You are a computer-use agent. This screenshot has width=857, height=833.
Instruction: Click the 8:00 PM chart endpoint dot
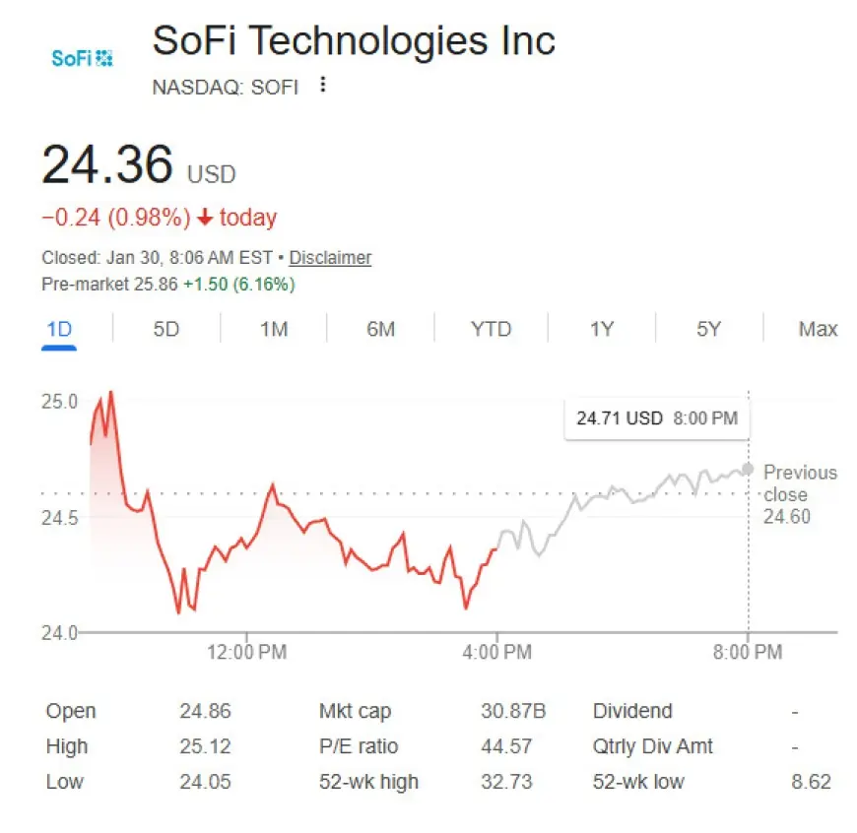tap(748, 469)
